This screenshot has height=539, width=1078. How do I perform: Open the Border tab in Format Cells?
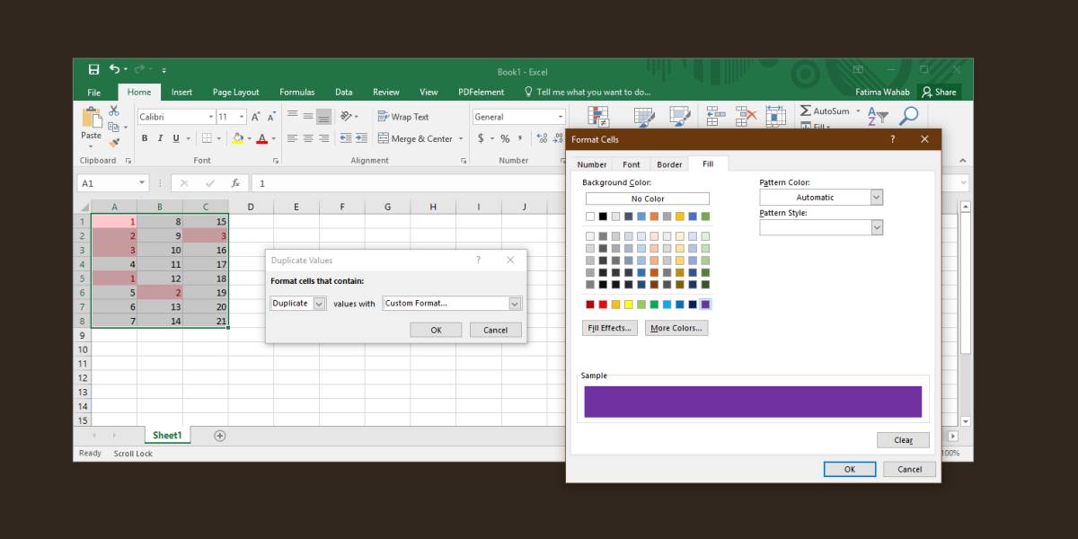669,164
